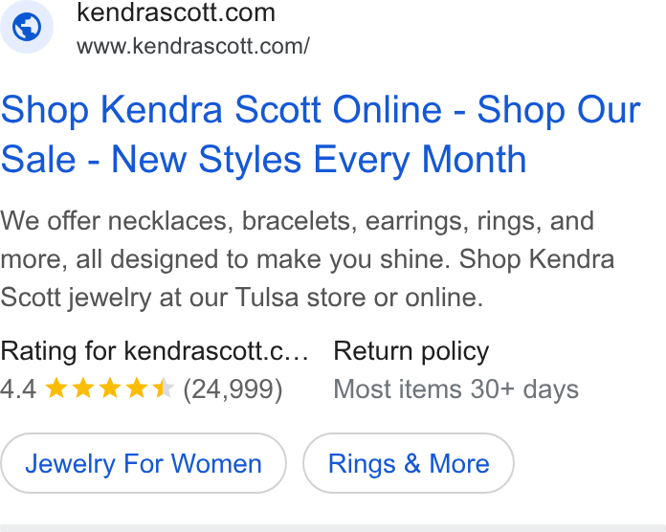Open the Rings & More chip
The image size is (666, 532).
pos(409,463)
